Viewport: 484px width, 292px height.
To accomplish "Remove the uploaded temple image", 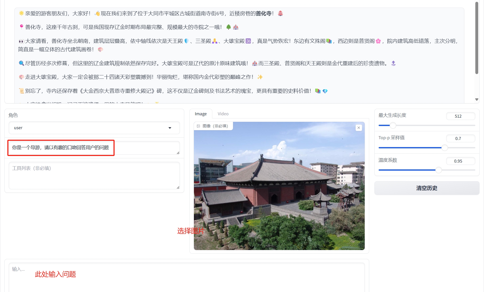I will pyautogui.click(x=359, y=128).
